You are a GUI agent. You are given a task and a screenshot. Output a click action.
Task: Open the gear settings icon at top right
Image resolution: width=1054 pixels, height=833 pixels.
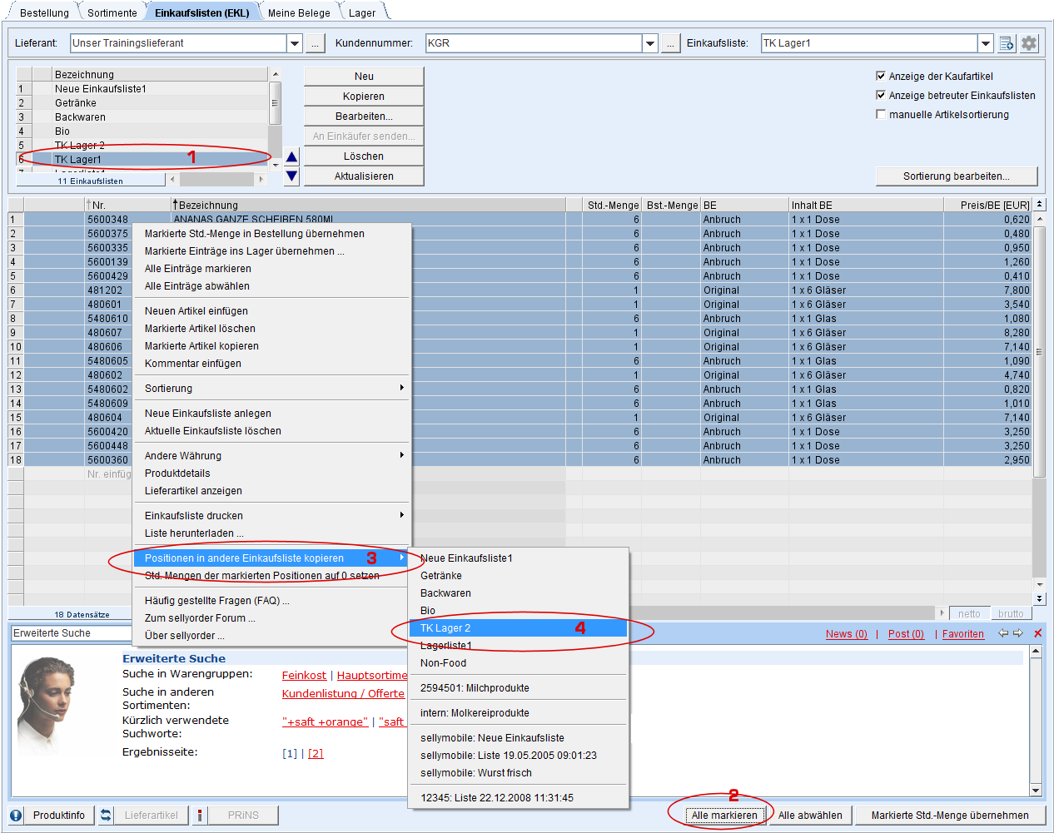[x=1029, y=43]
